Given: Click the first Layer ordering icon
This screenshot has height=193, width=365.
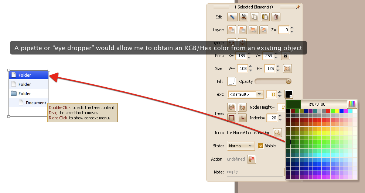Looking at the screenshot, I should [x=231, y=30].
